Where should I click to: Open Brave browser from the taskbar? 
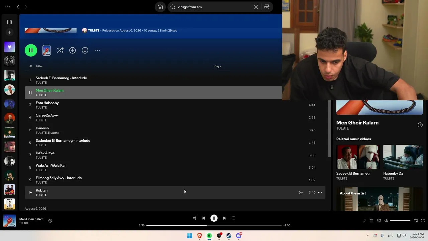(x=200, y=236)
